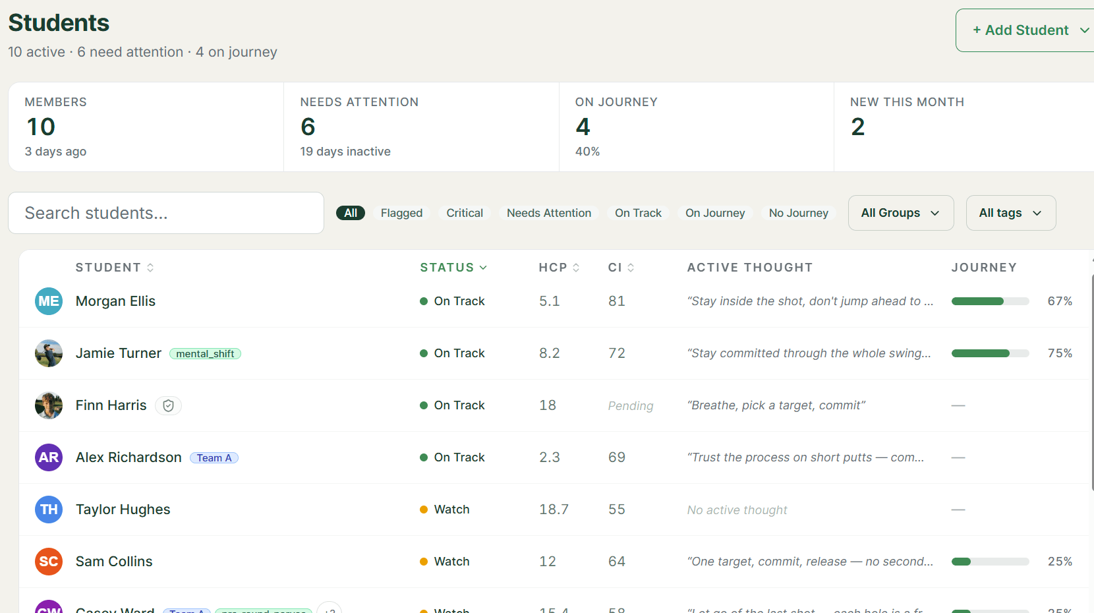Image resolution: width=1094 pixels, height=613 pixels.
Task: Click the shield badge beside Finn Harris
Action: (168, 405)
